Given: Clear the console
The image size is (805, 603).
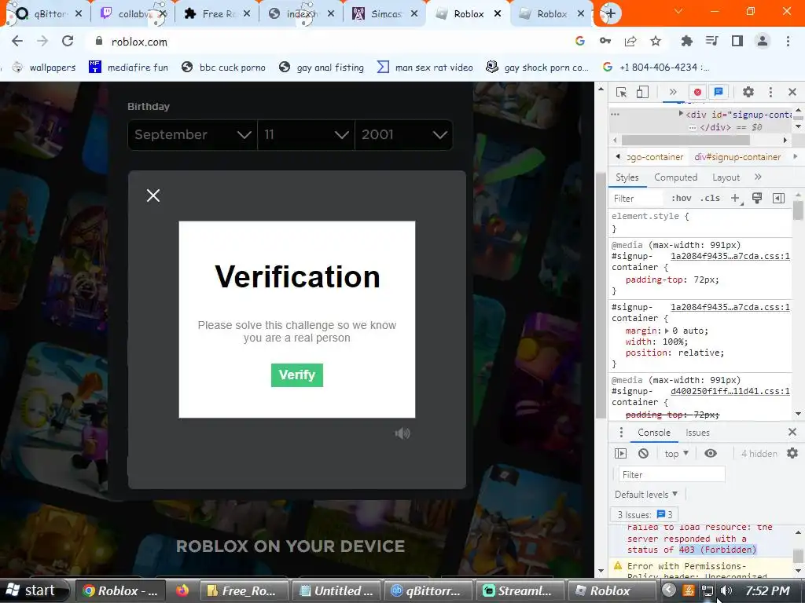Looking at the screenshot, I should 643,453.
